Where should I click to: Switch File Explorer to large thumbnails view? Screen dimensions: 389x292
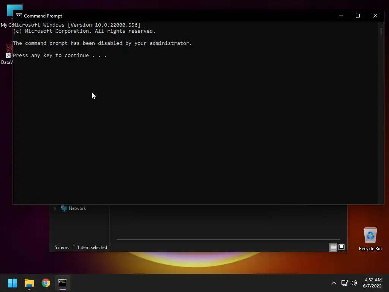click(342, 247)
